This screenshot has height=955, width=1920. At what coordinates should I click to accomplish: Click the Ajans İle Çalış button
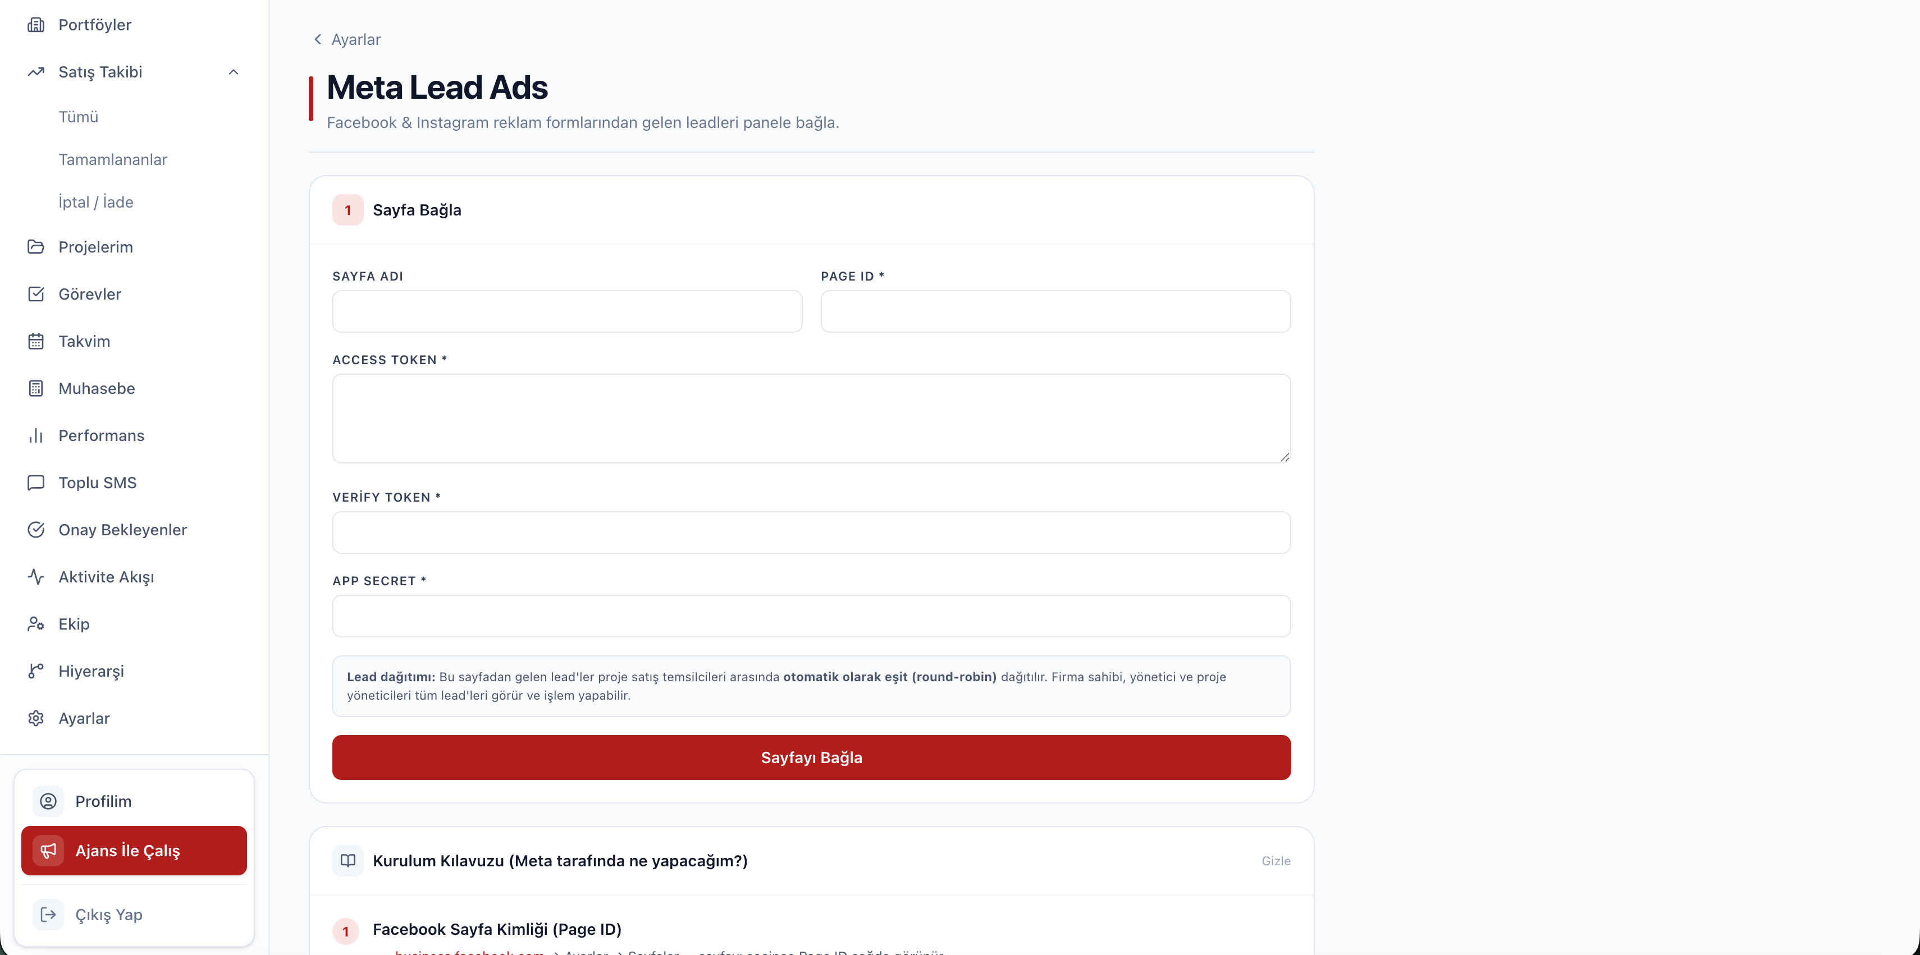pos(134,851)
